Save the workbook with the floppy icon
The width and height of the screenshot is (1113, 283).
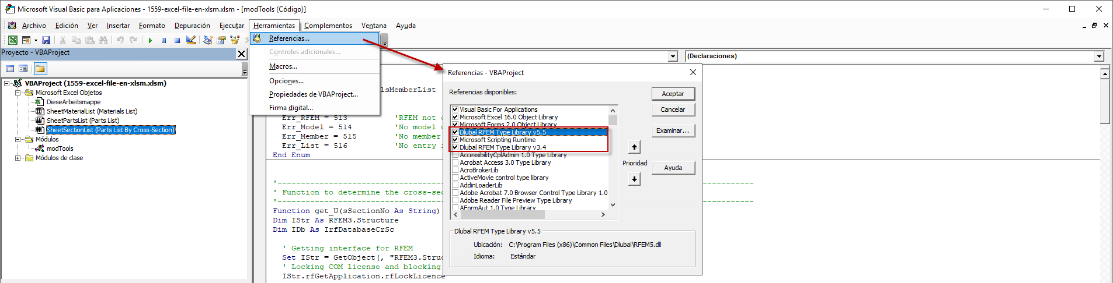coord(46,40)
